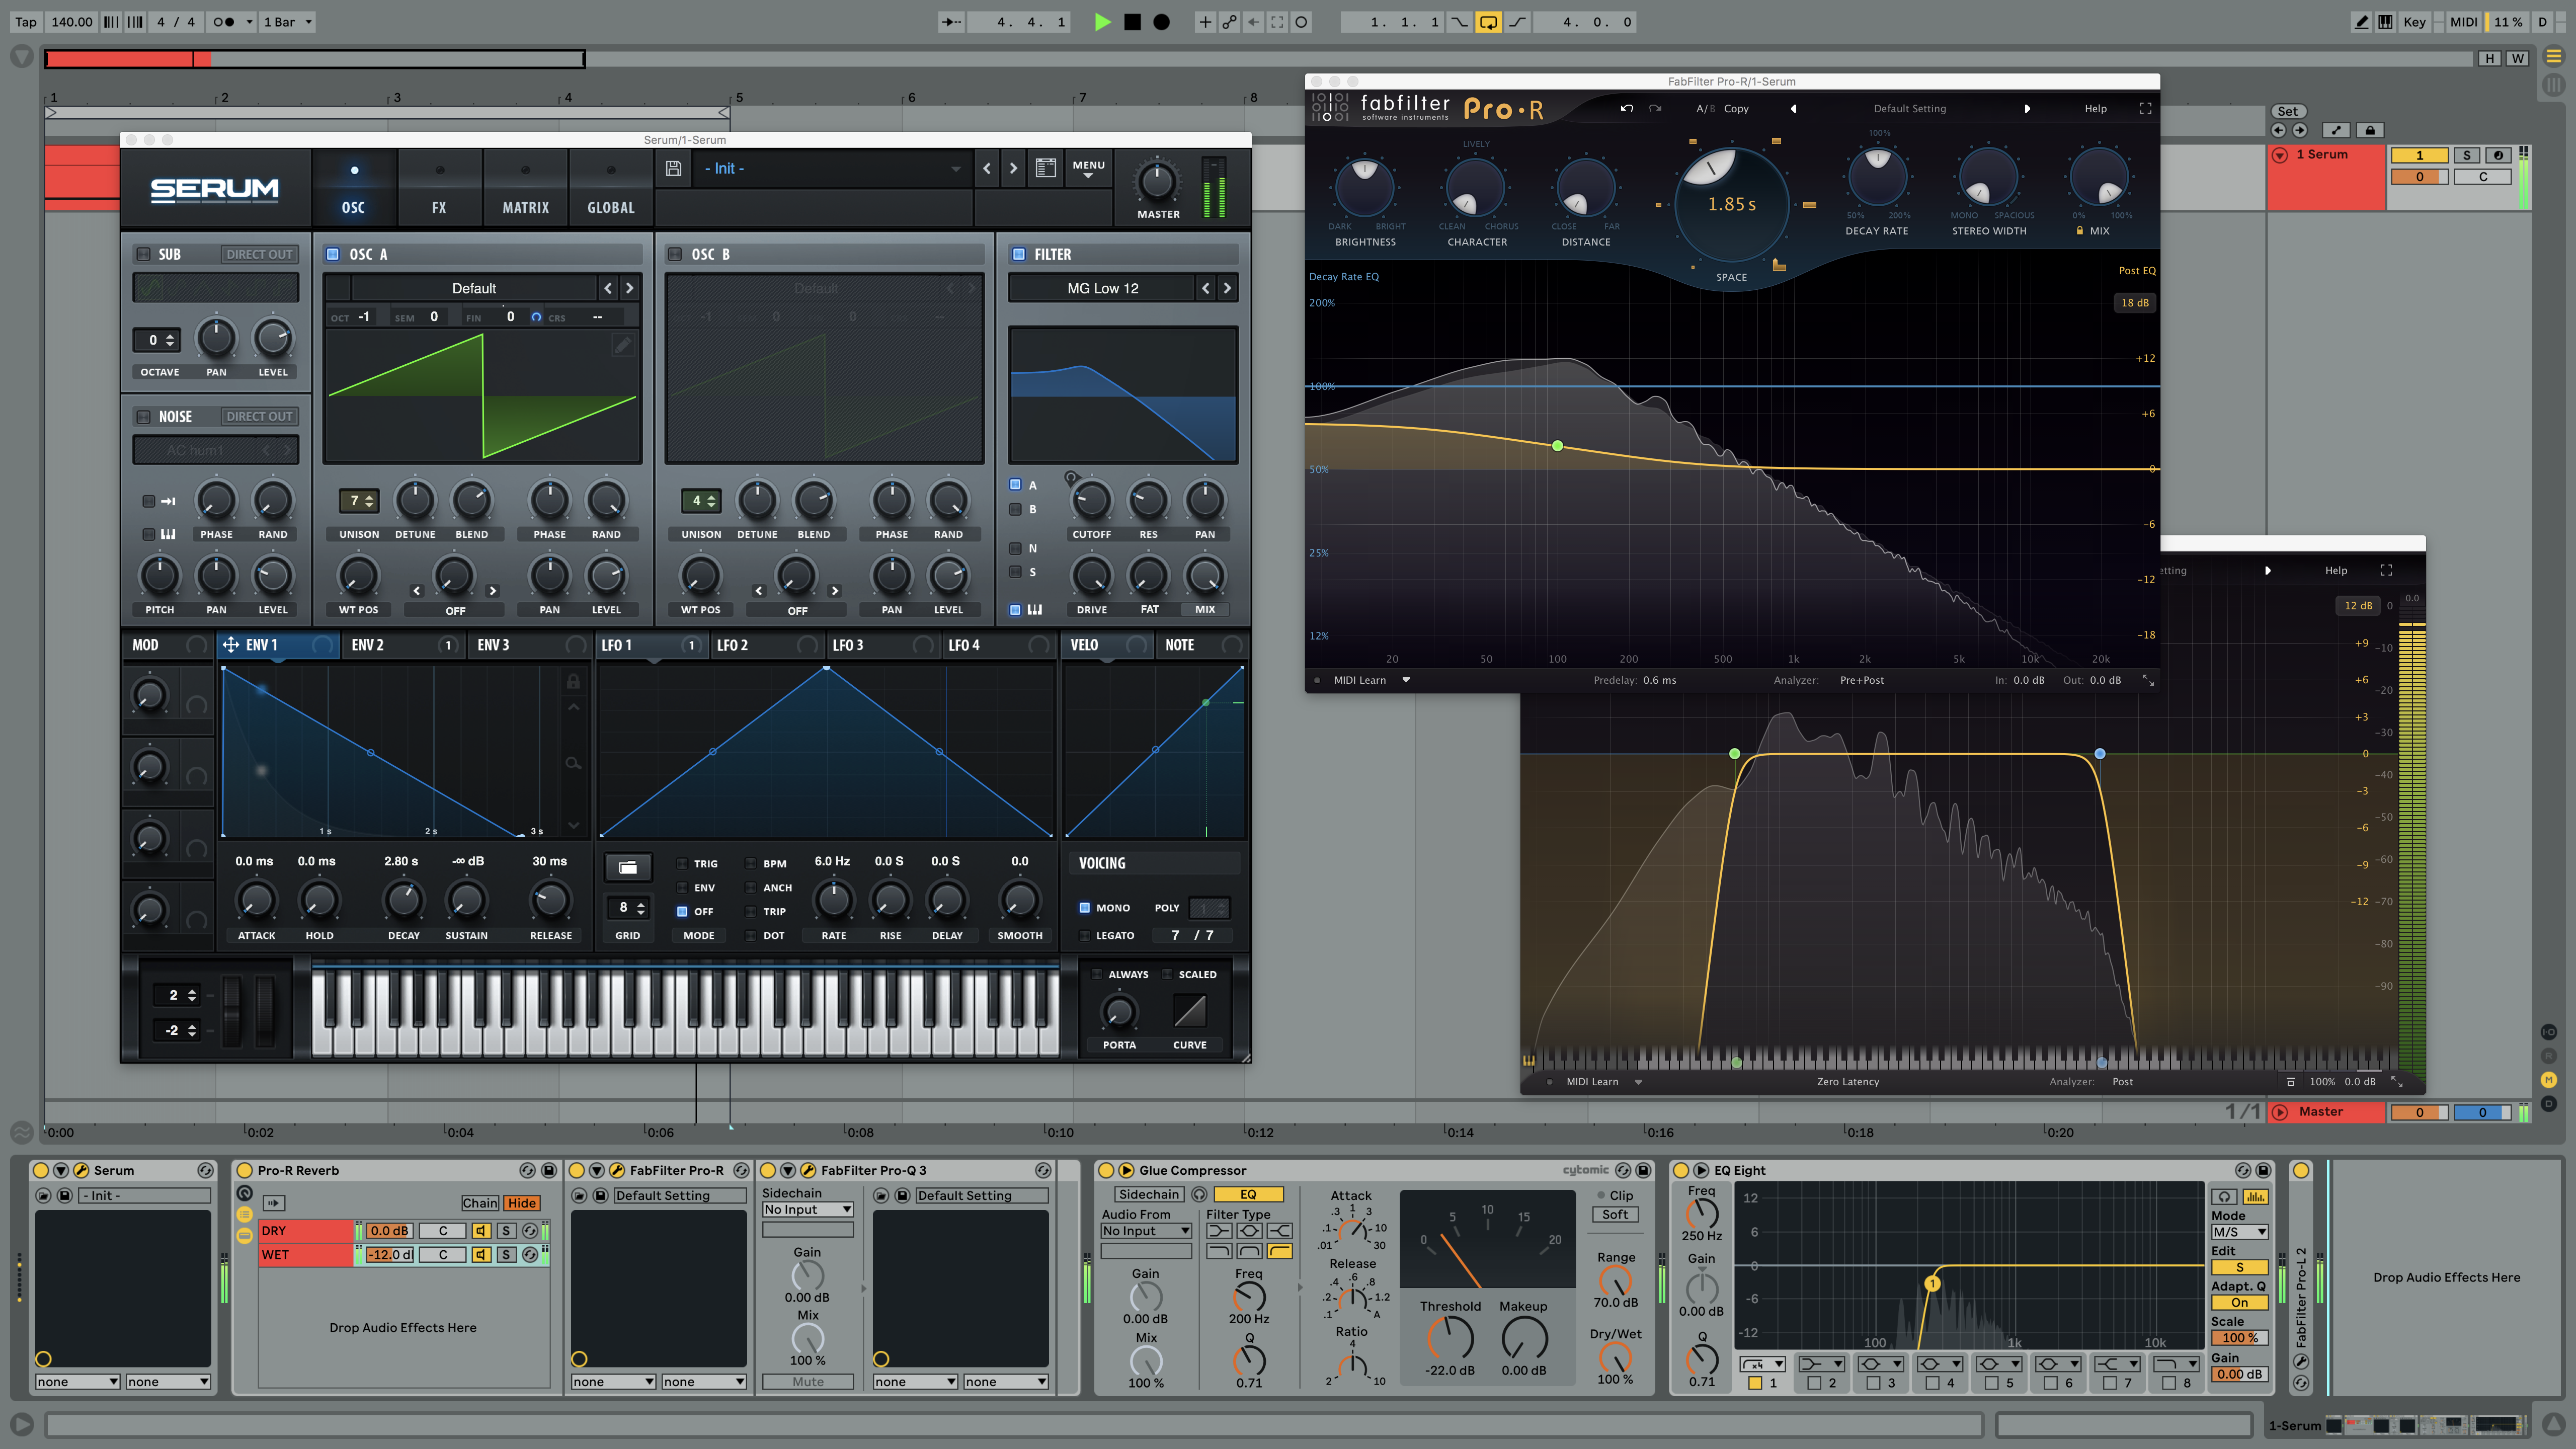Viewport: 2576px width, 1449px height.
Task: Switch to the Serum GLOBAL tab
Action: coord(611,188)
